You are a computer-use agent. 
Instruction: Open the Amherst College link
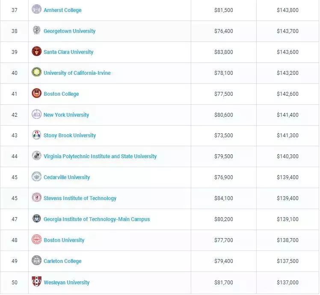coord(62,10)
